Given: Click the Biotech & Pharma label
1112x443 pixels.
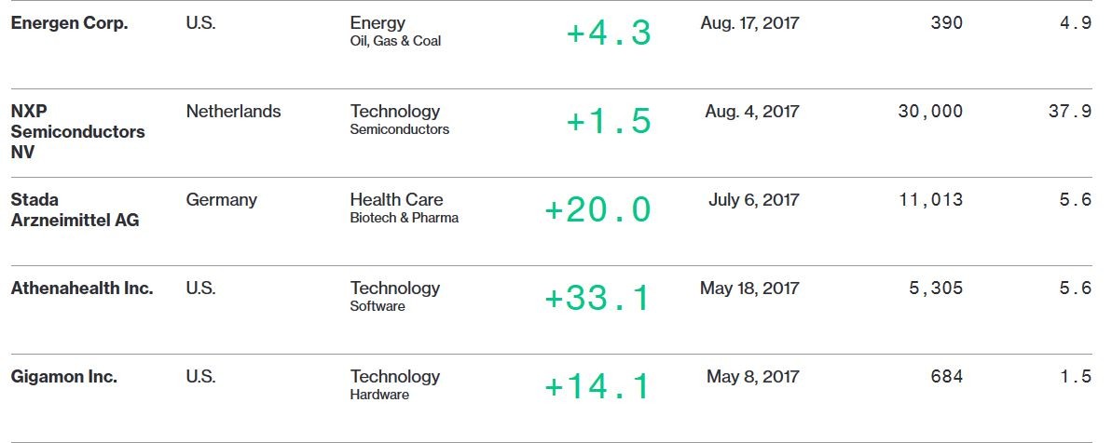Looking at the screenshot, I should tap(405, 218).
